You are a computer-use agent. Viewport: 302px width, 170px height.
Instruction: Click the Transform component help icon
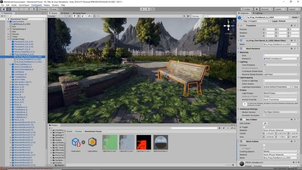pyautogui.click(x=292, y=25)
